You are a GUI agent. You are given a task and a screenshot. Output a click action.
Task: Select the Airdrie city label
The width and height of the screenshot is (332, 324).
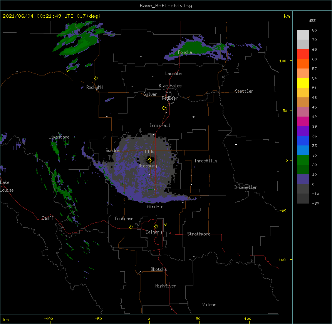tap(156, 207)
